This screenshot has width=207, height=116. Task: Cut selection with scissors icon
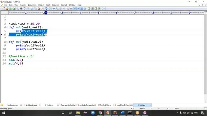32,9
